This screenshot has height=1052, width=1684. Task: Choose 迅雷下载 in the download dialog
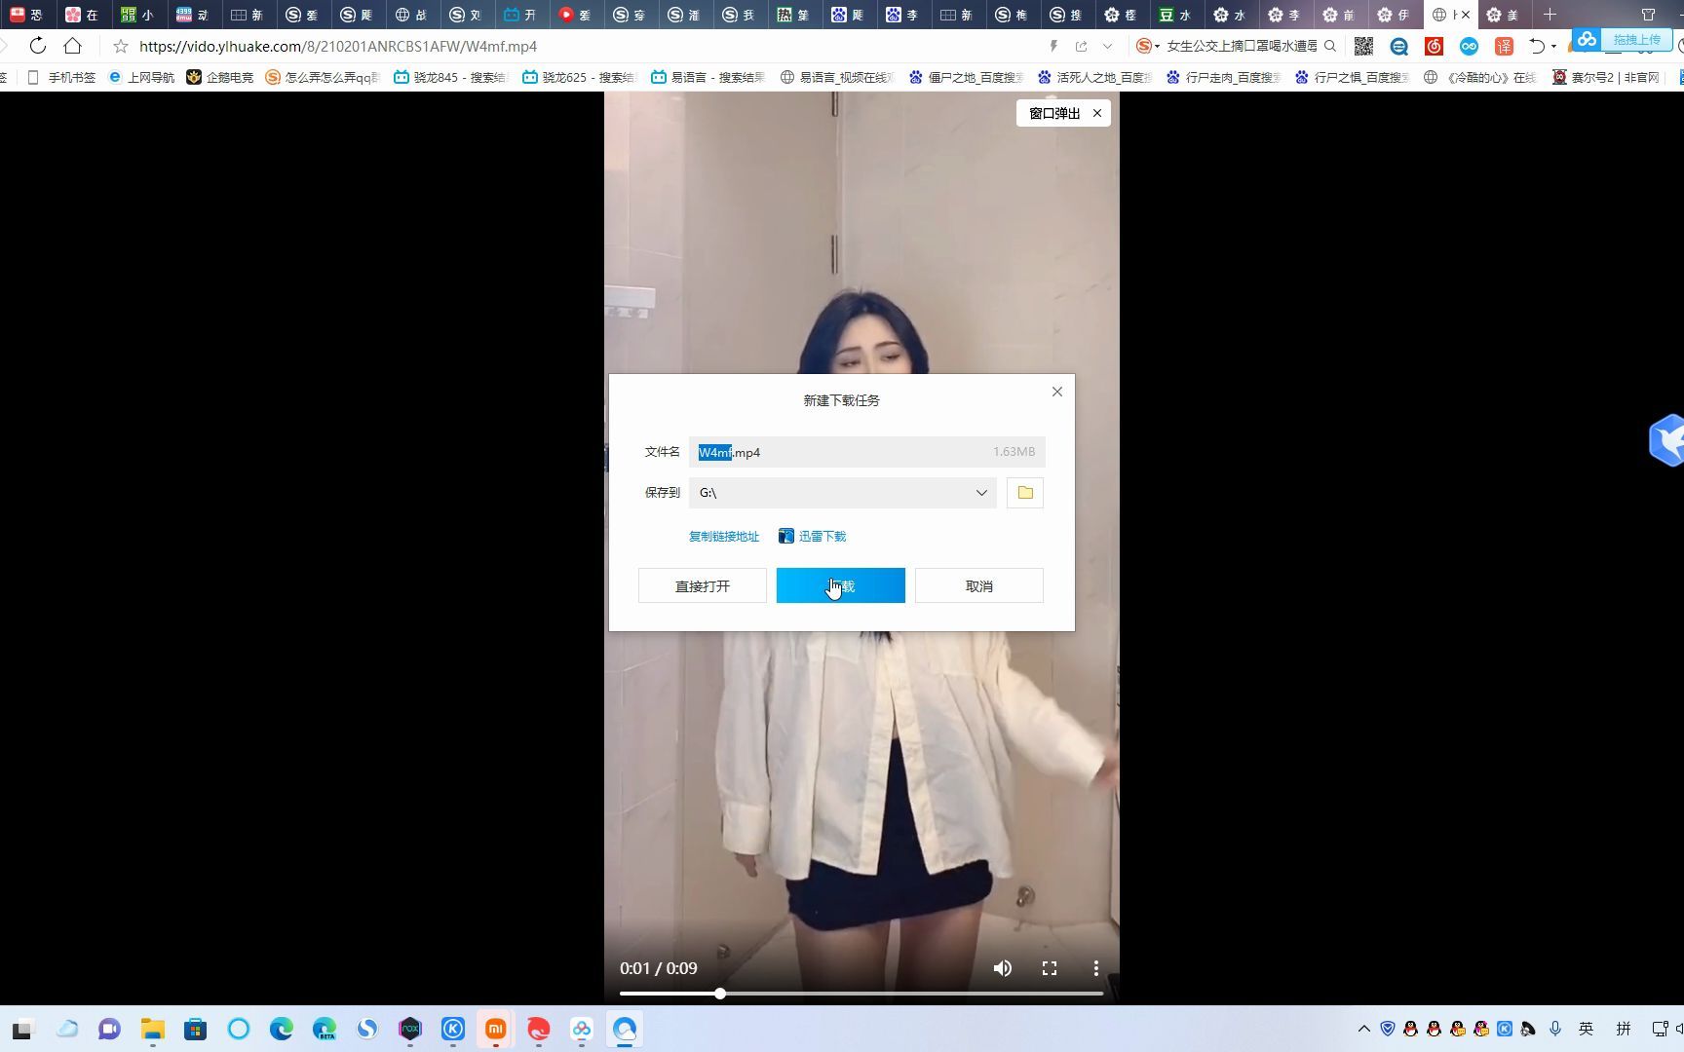point(813,537)
